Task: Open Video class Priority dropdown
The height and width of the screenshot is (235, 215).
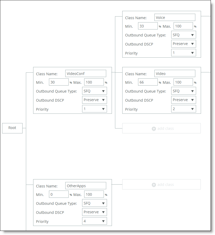Action: [x=183, y=109]
